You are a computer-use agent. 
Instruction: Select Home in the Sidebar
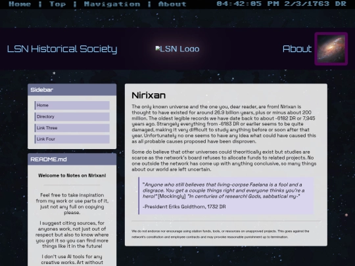(72, 105)
